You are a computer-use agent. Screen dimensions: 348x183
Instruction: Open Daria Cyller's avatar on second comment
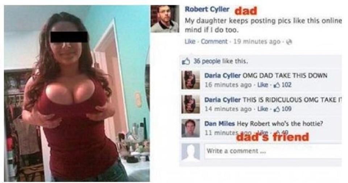click(190, 104)
